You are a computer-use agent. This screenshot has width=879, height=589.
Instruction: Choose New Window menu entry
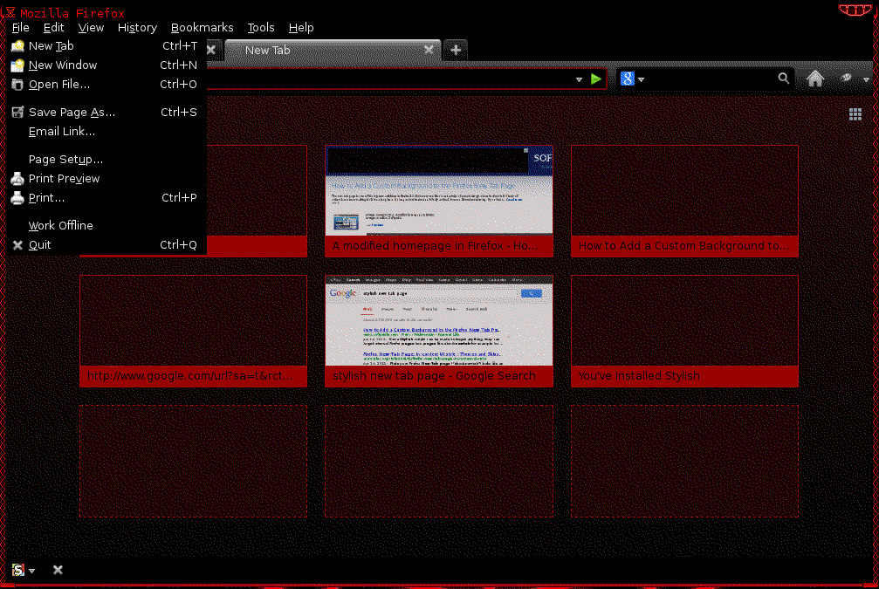tap(106, 65)
